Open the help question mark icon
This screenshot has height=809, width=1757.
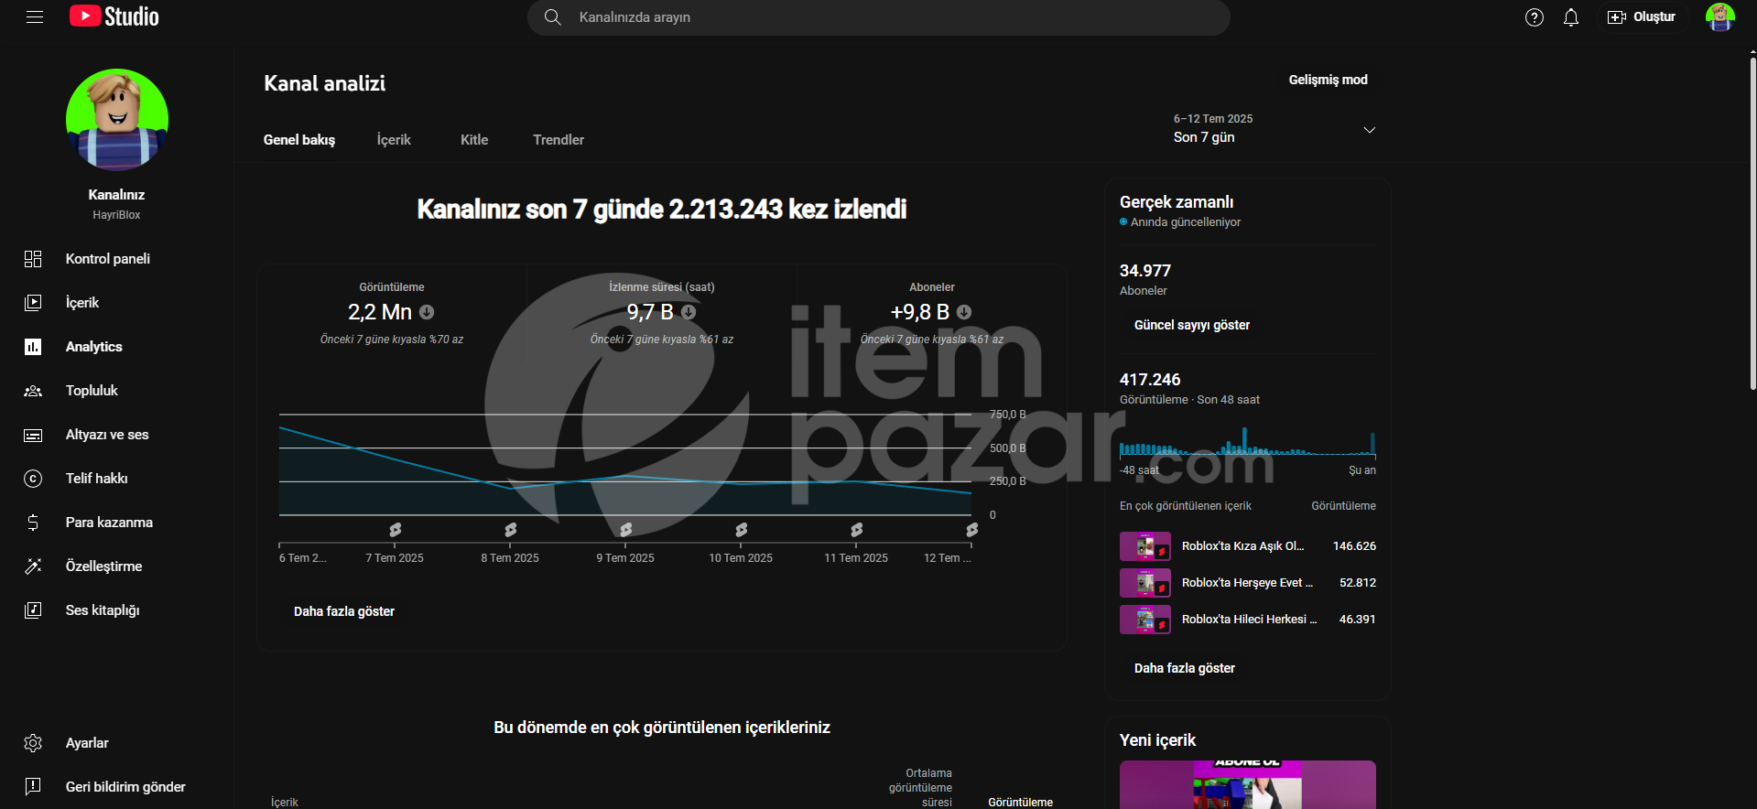[x=1535, y=17]
